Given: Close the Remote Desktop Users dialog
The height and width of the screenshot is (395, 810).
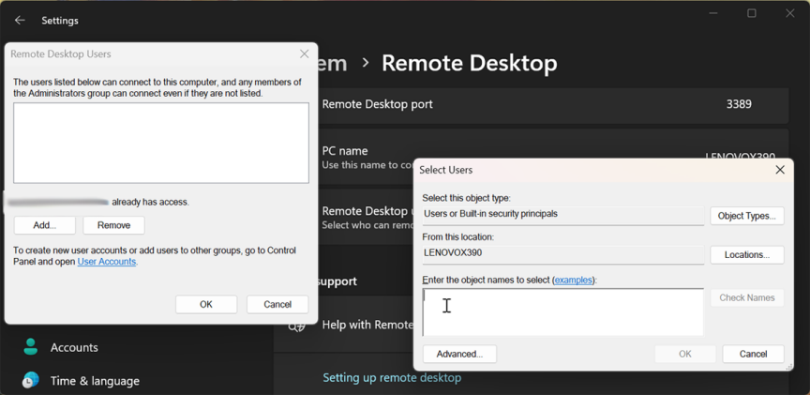Looking at the screenshot, I should coord(304,54).
